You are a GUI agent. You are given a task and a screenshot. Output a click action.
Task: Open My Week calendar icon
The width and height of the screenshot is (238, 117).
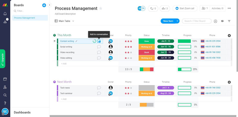[5, 79]
